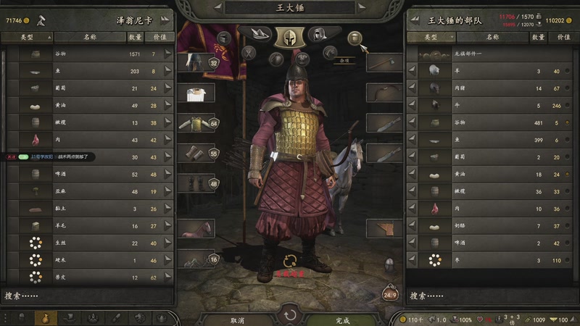
Task: Select the hooded stealth outfit icon
Action: (321, 34)
